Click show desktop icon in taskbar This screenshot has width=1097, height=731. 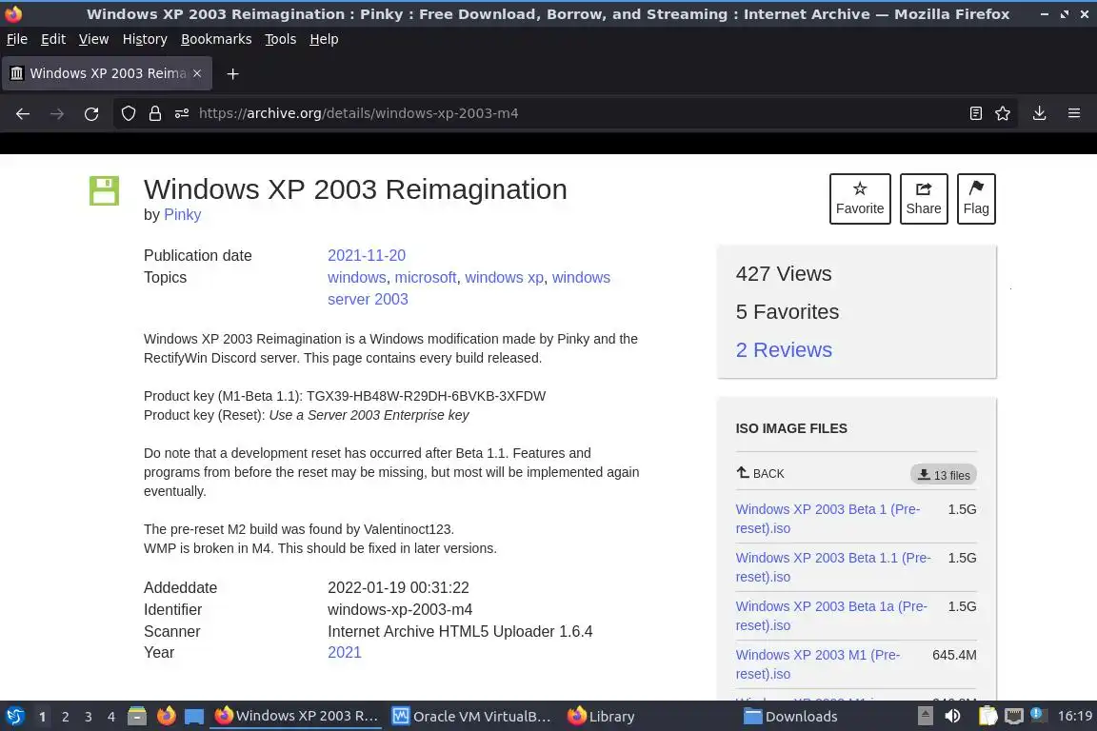tap(194, 717)
